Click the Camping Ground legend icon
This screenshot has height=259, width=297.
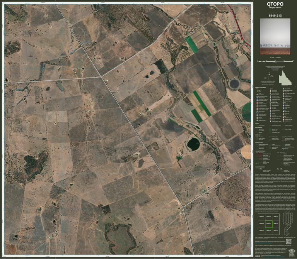[257, 120]
